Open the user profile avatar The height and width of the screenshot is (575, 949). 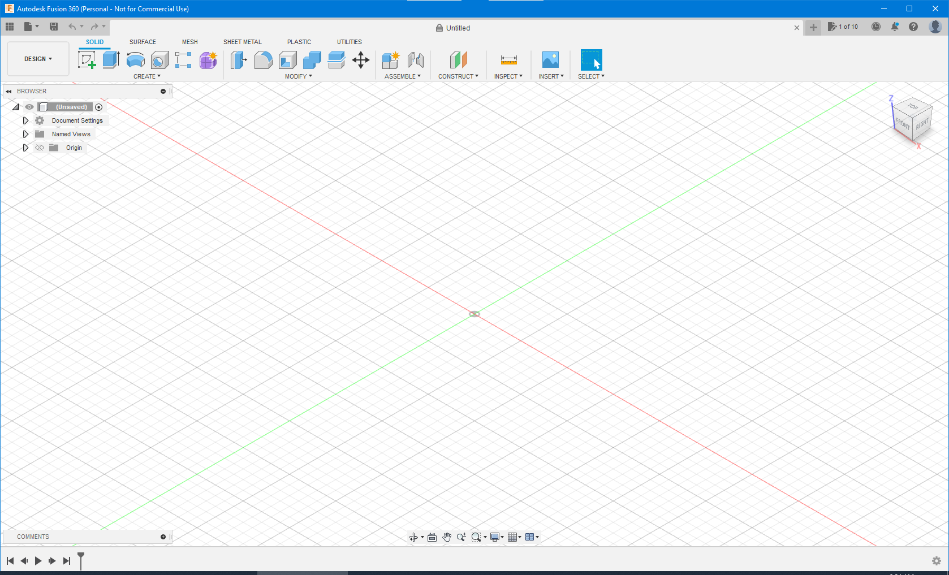coord(935,27)
